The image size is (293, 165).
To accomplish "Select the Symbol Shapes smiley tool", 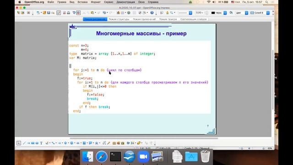I will click(71, 143).
